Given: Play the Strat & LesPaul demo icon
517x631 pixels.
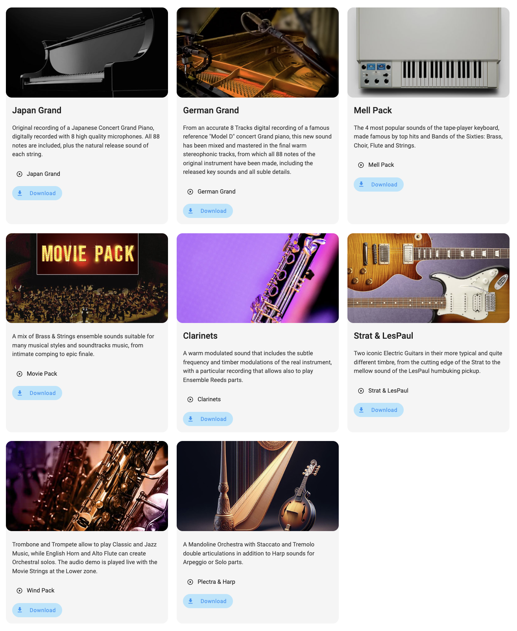Looking at the screenshot, I should coord(361,391).
